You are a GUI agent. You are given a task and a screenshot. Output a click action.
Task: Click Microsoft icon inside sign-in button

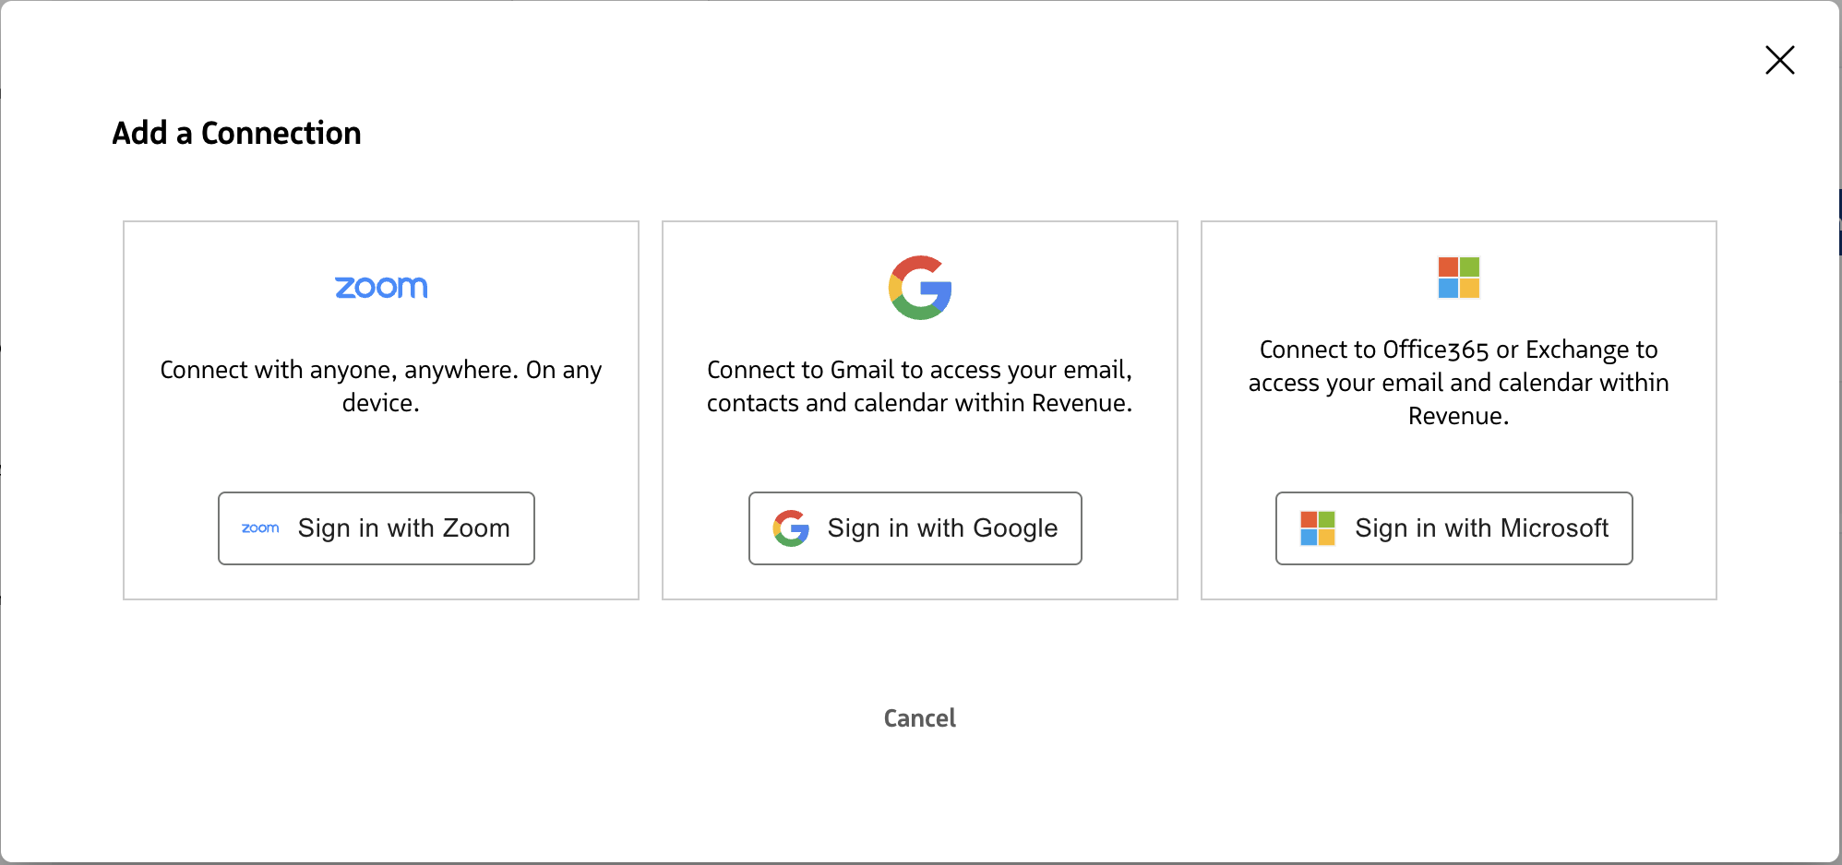click(x=1318, y=528)
